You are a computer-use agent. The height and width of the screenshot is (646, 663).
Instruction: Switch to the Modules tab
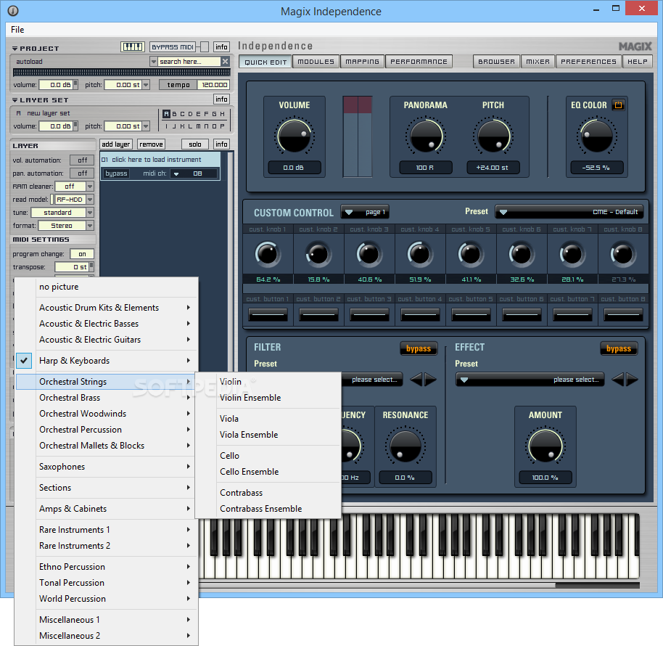tap(316, 62)
